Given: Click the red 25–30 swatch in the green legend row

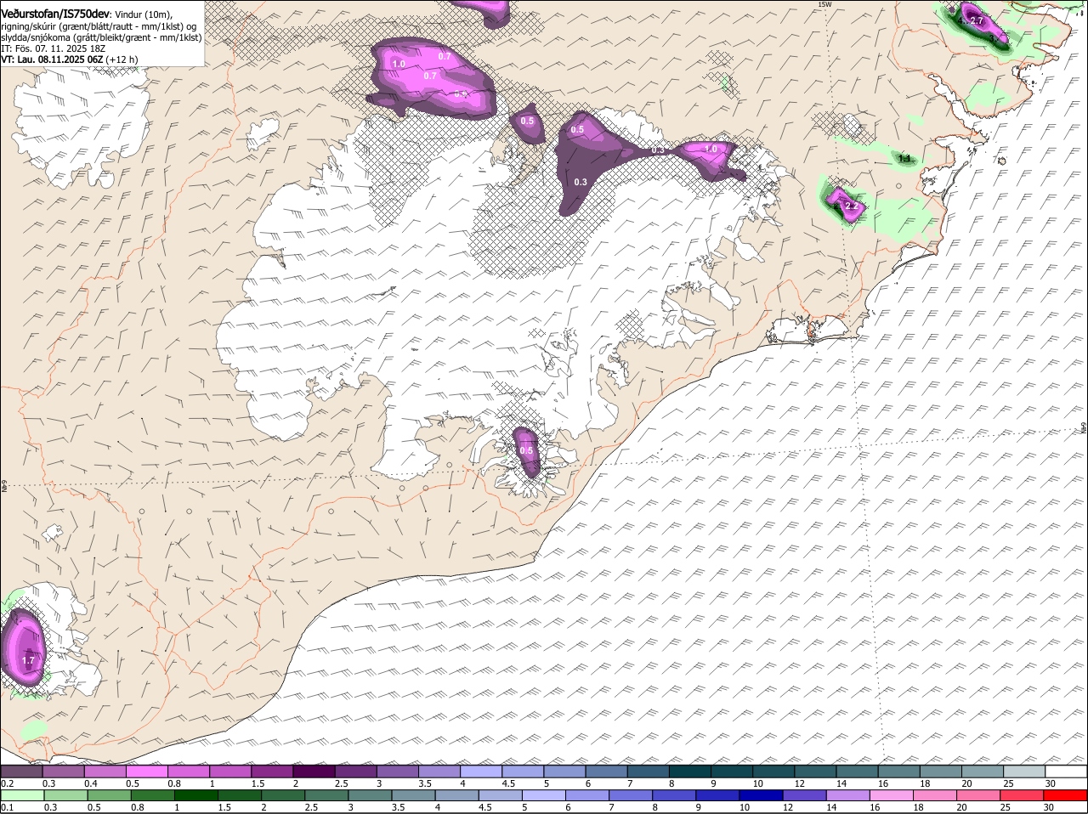Looking at the screenshot, I should pos(1023,795).
